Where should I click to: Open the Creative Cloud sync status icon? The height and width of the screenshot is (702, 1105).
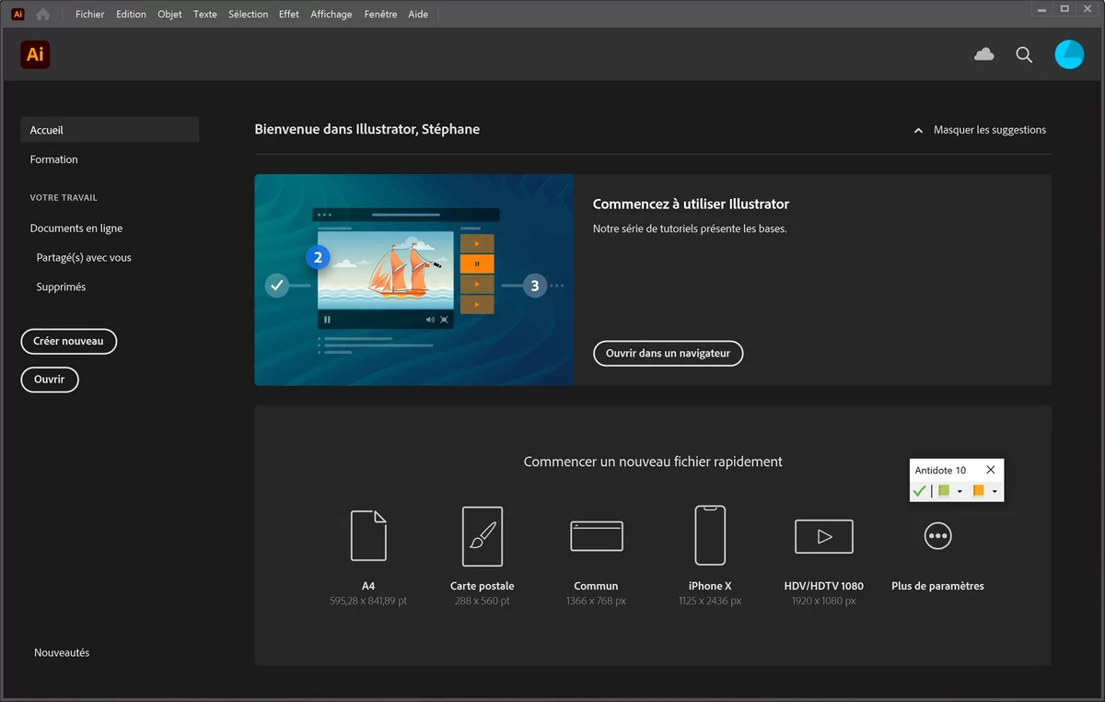pos(984,54)
